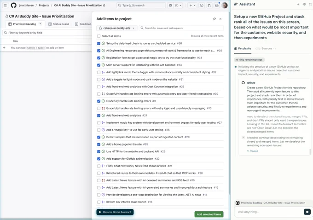Open Use HTTP for website and backend API #23
313x220 pixels.
click(x=133, y=151)
